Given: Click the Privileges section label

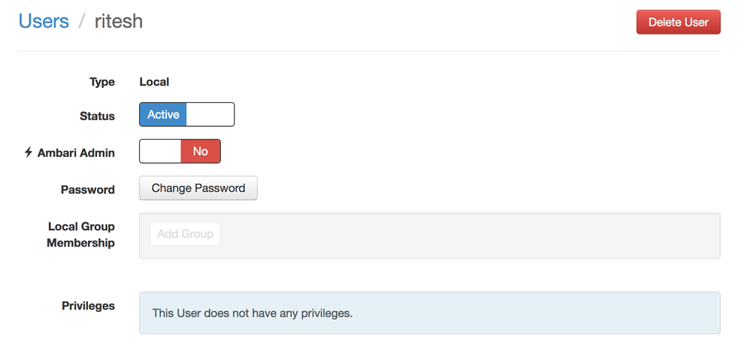Looking at the screenshot, I should (x=88, y=306).
